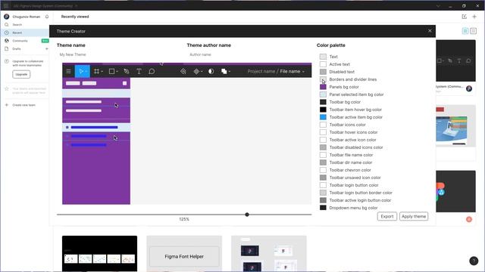Click the Apply theme button
Viewport: 485px width, 272px height.
coord(414,217)
